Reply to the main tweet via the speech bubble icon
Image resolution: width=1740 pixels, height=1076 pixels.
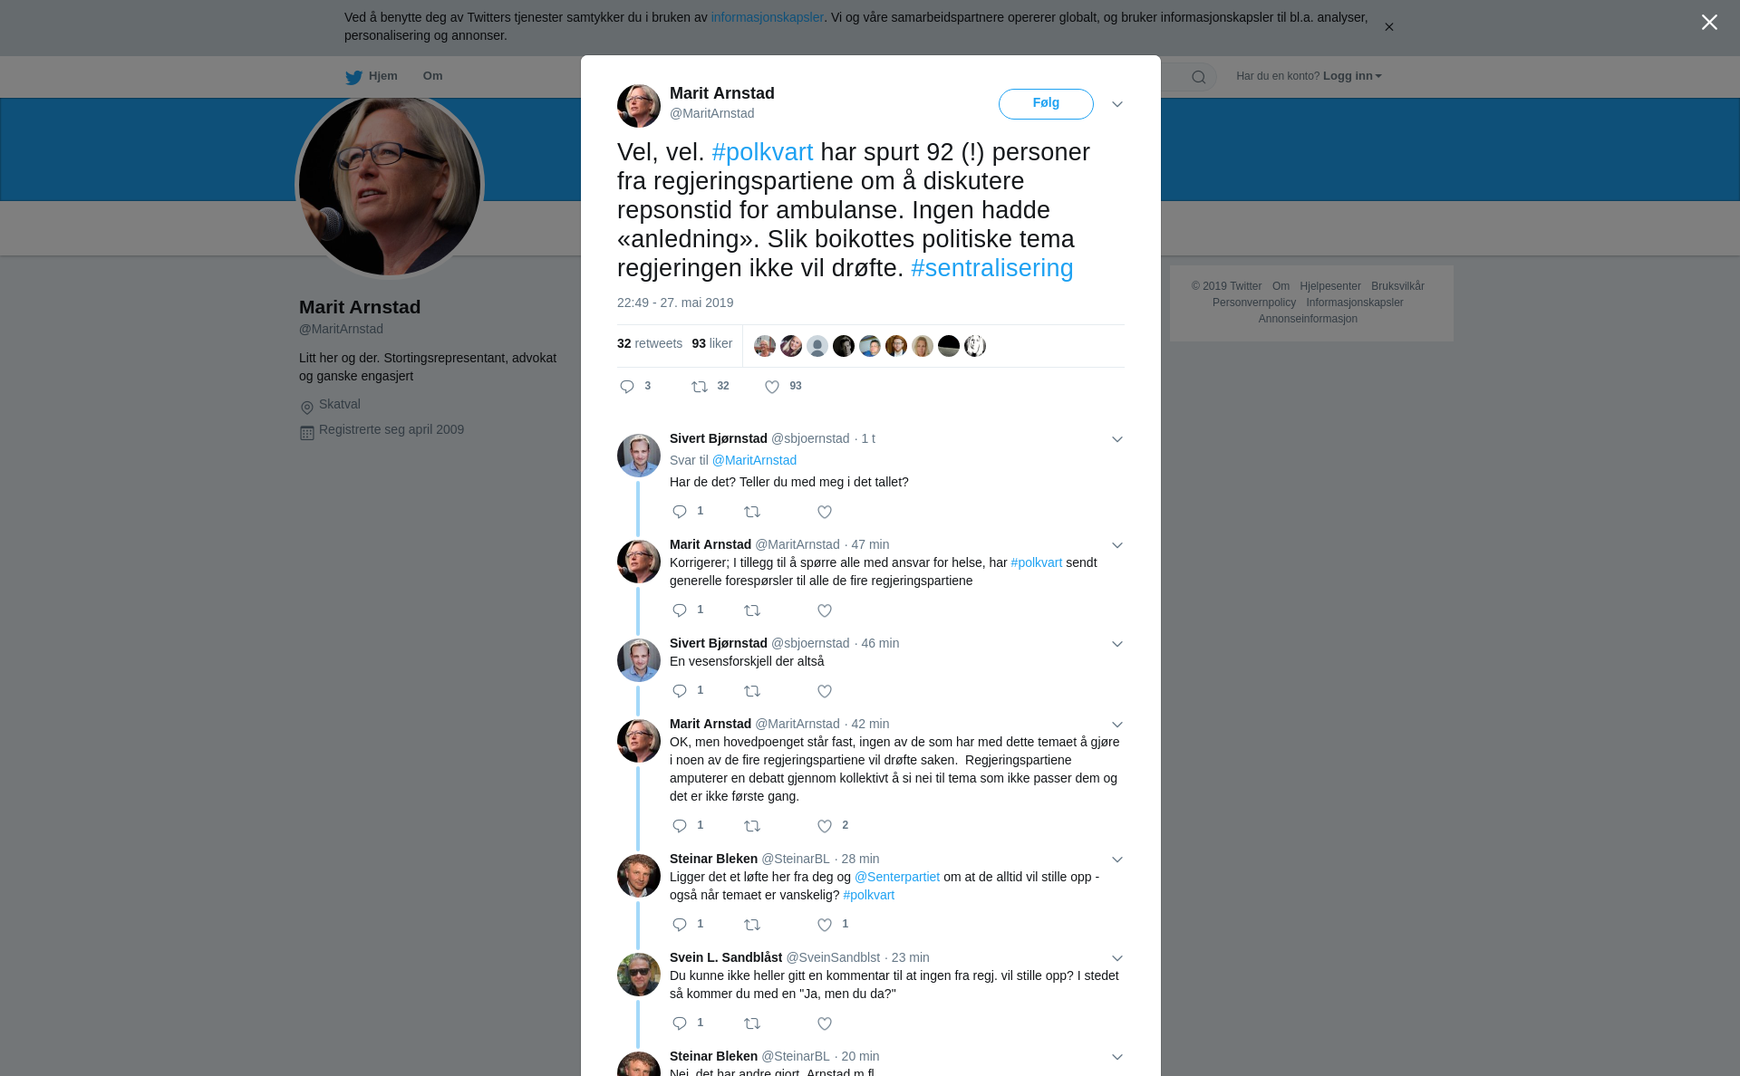[627, 387]
